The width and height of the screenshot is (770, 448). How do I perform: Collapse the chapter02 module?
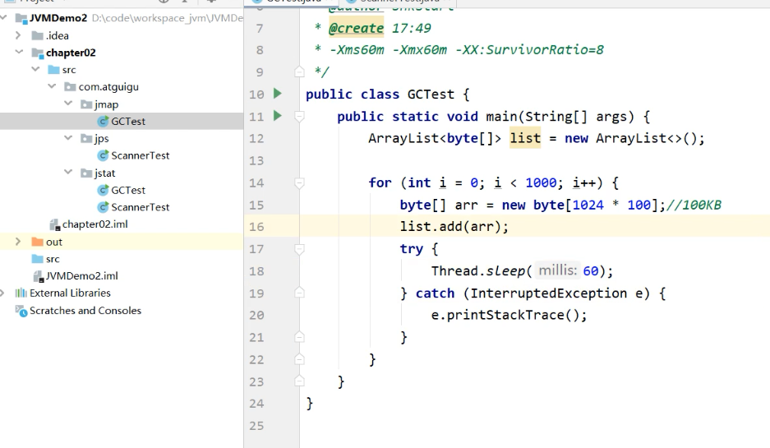coord(19,52)
